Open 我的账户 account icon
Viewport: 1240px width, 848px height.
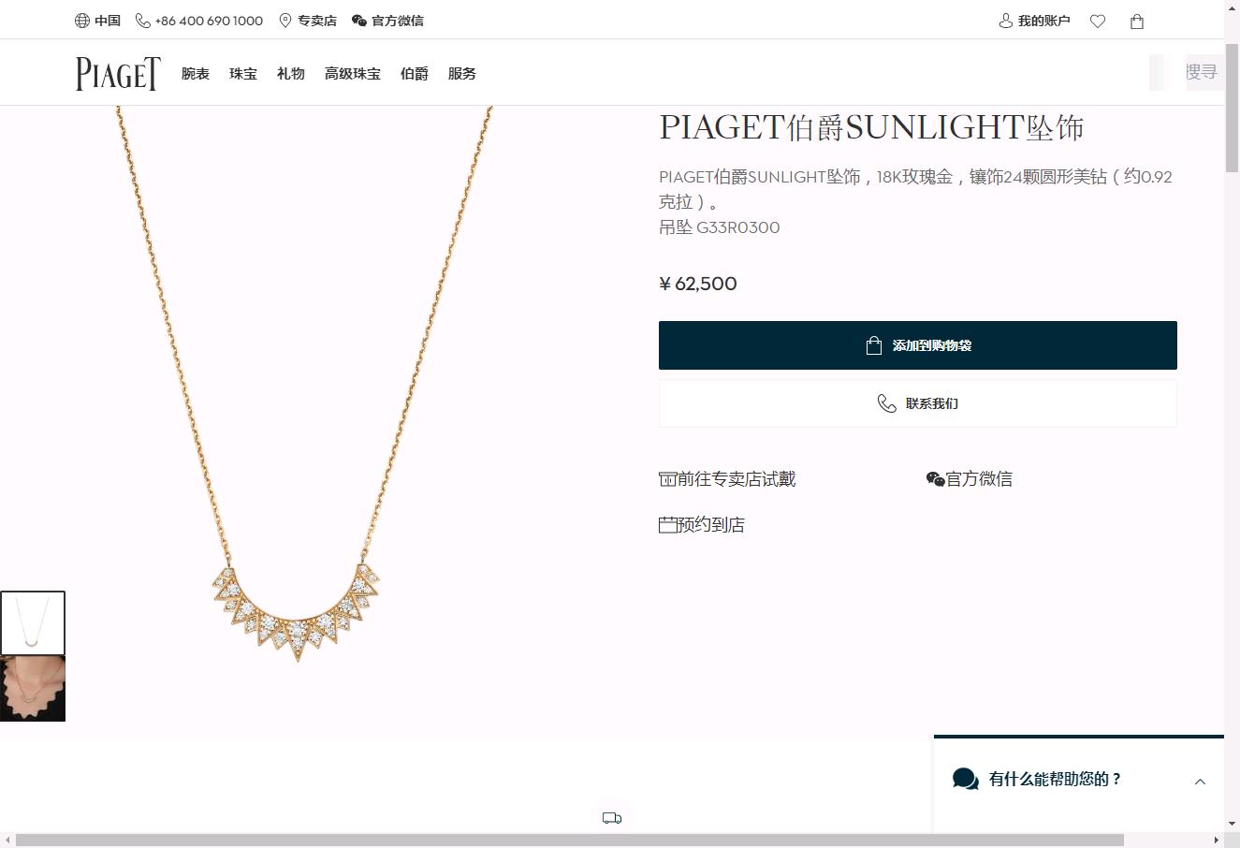point(1006,21)
